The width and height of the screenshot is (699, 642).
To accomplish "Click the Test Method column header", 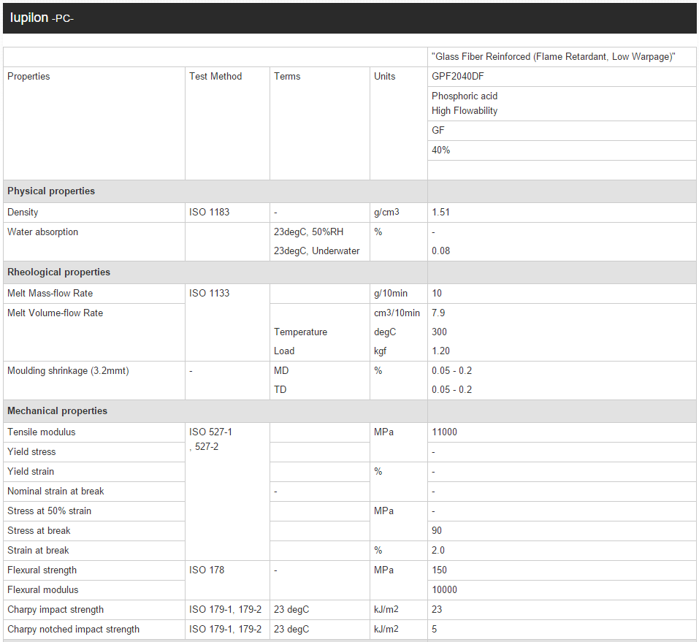I will pyautogui.click(x=215, y=76).
